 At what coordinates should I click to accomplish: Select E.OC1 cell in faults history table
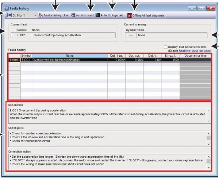(x=26, y=60)
